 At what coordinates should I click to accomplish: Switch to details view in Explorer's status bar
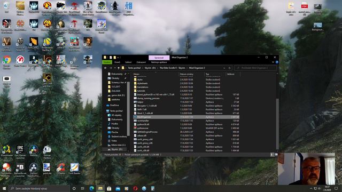(272, 155)
